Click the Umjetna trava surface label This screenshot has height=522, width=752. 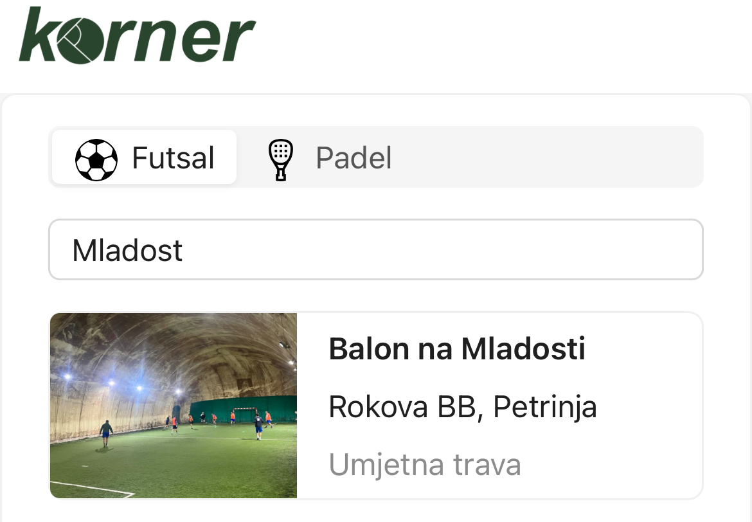424,465
